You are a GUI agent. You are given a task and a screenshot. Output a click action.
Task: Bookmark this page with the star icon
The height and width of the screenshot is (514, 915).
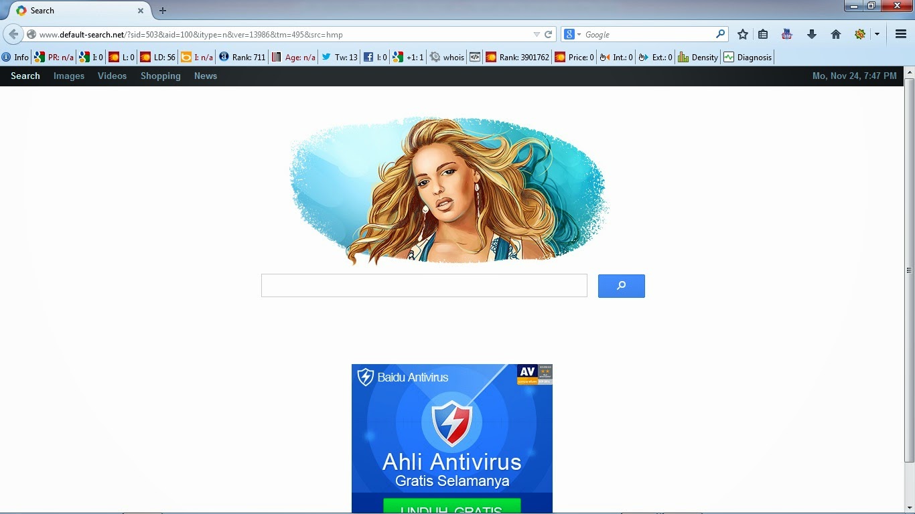pos(743,35)
